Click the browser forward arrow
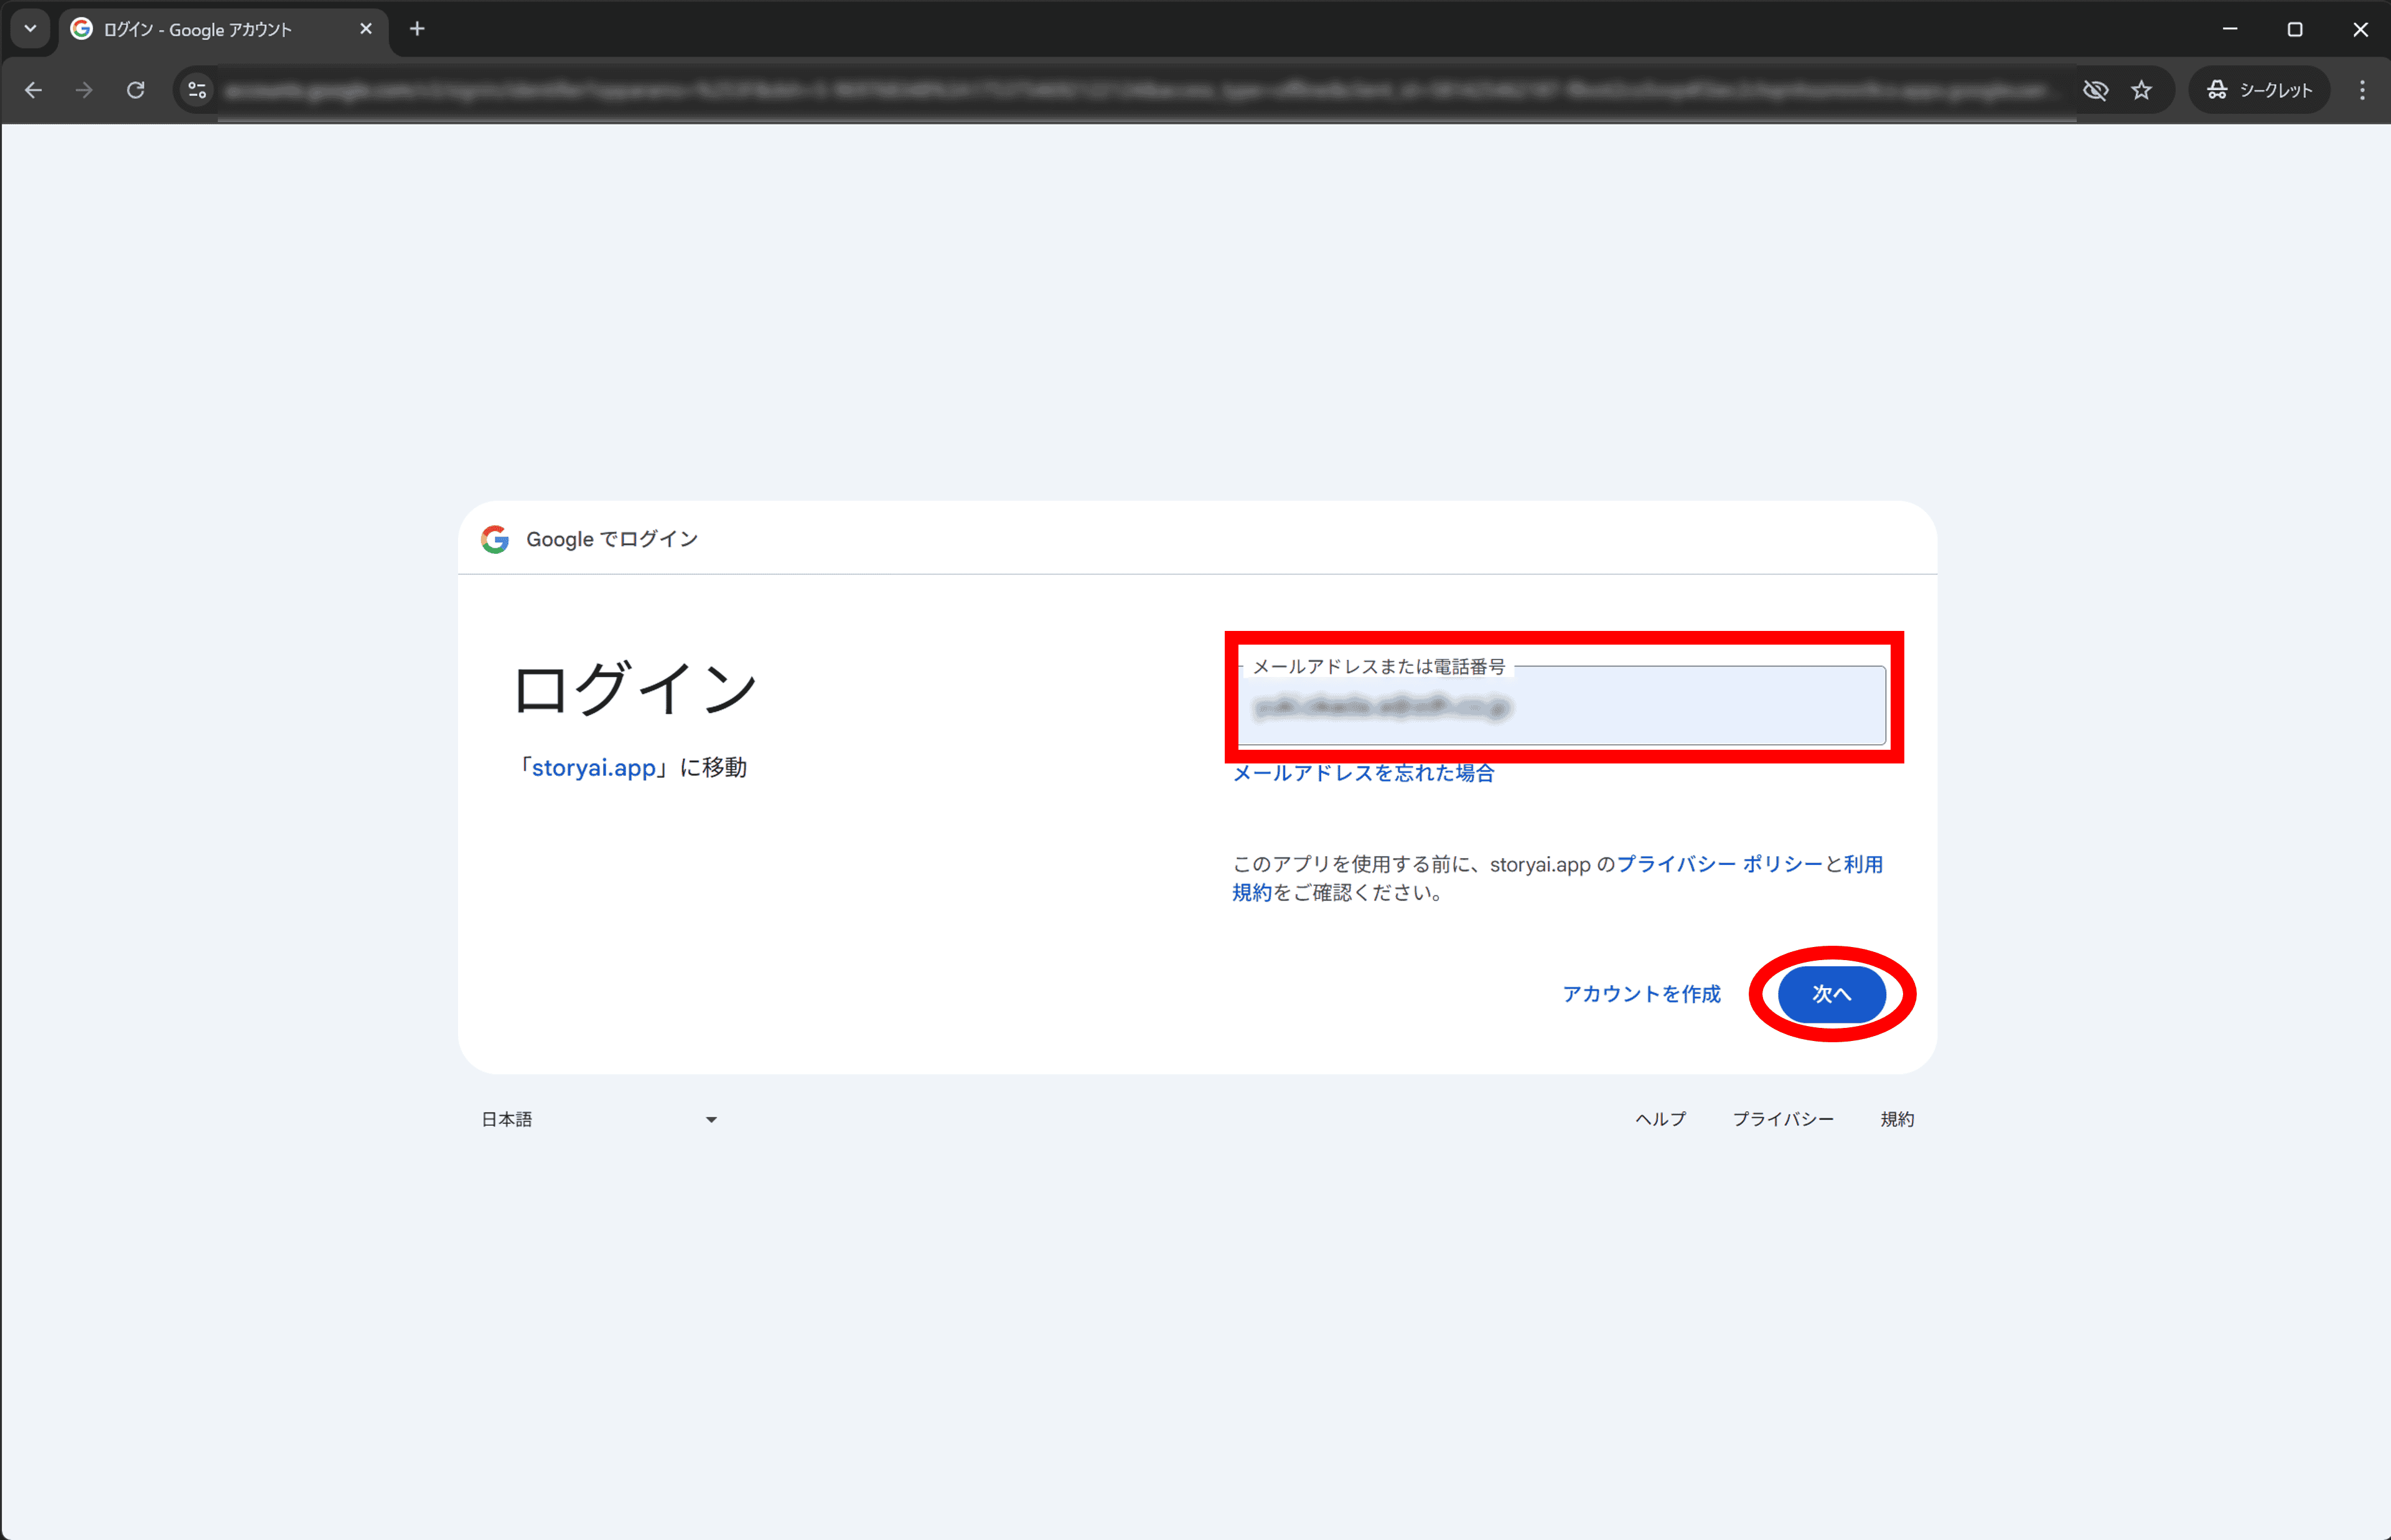 coord(84,90)
